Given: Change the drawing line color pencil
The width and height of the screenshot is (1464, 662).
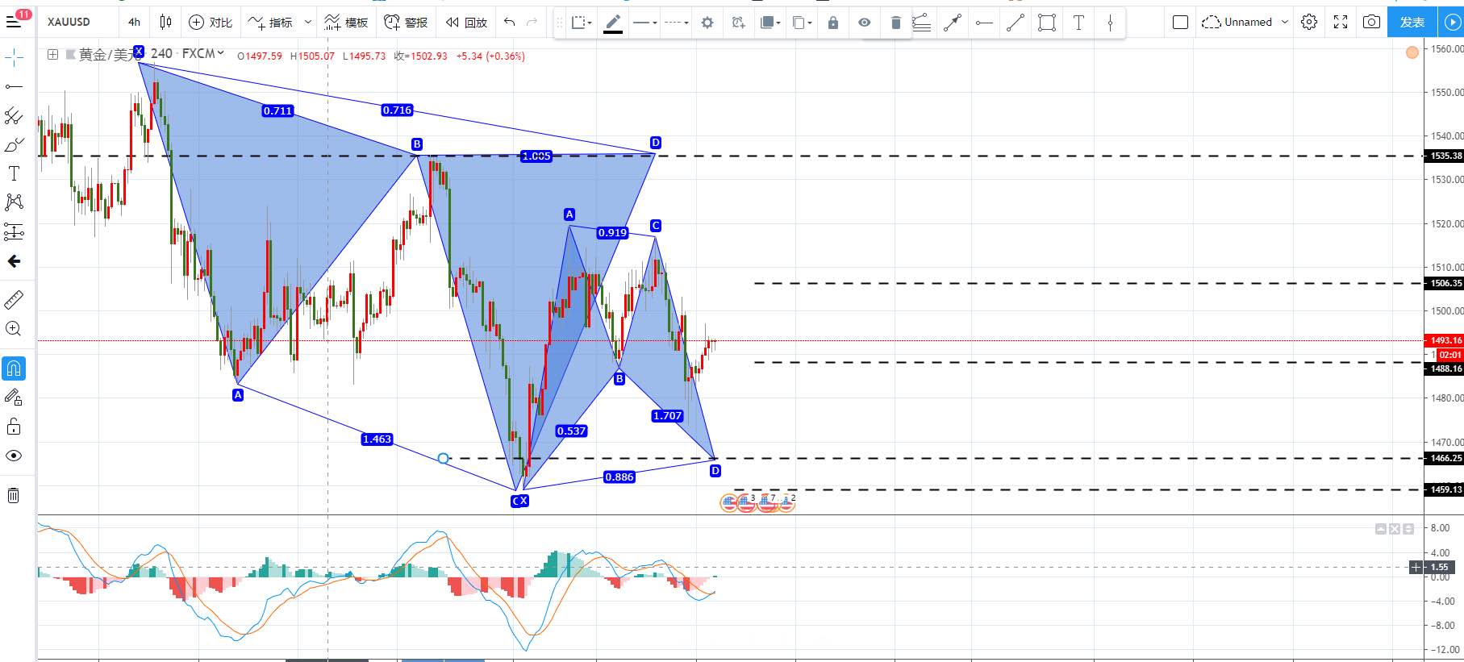Looking at the screenshot, I should click(613, 23).
